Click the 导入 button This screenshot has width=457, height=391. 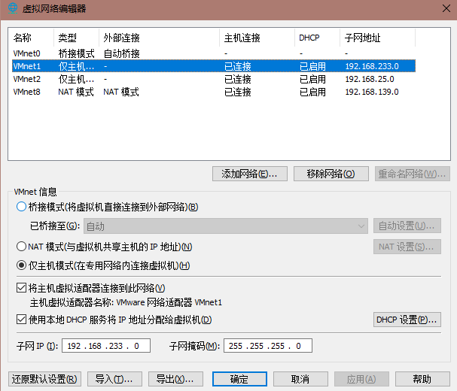click(x=114, y=379)
